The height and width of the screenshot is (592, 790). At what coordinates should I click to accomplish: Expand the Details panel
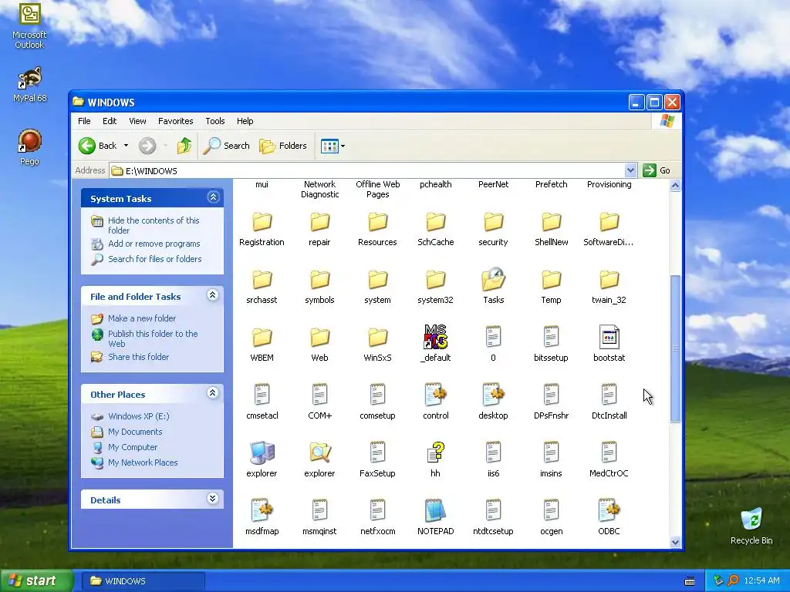coord(213,499)
